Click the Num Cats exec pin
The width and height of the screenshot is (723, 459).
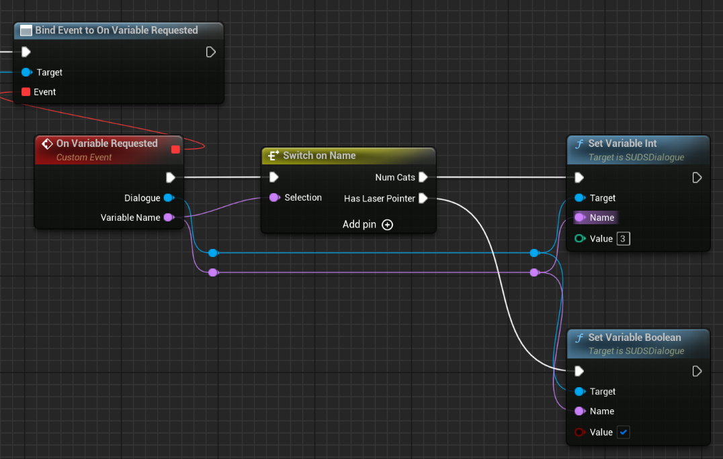[x=422, y=177]
